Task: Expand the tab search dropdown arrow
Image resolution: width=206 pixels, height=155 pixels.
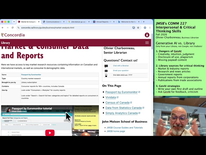Action: click(x=14, y=22)
